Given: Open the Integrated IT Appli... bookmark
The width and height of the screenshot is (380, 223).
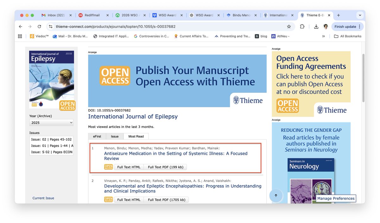Looking at the screenshot, I should point(111,36).
